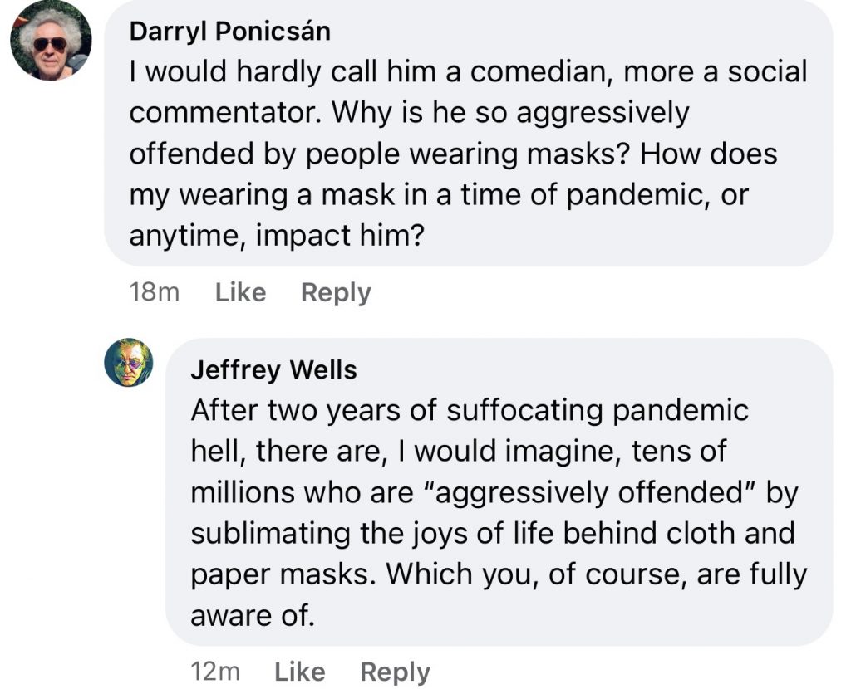Like Jeffrey Wells' reply
The width and height of the screenshot is (851, 689).
[299, 672]
